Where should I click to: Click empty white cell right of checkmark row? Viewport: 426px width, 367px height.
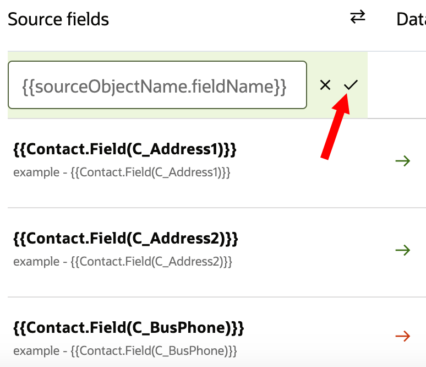tap(396, 85)
